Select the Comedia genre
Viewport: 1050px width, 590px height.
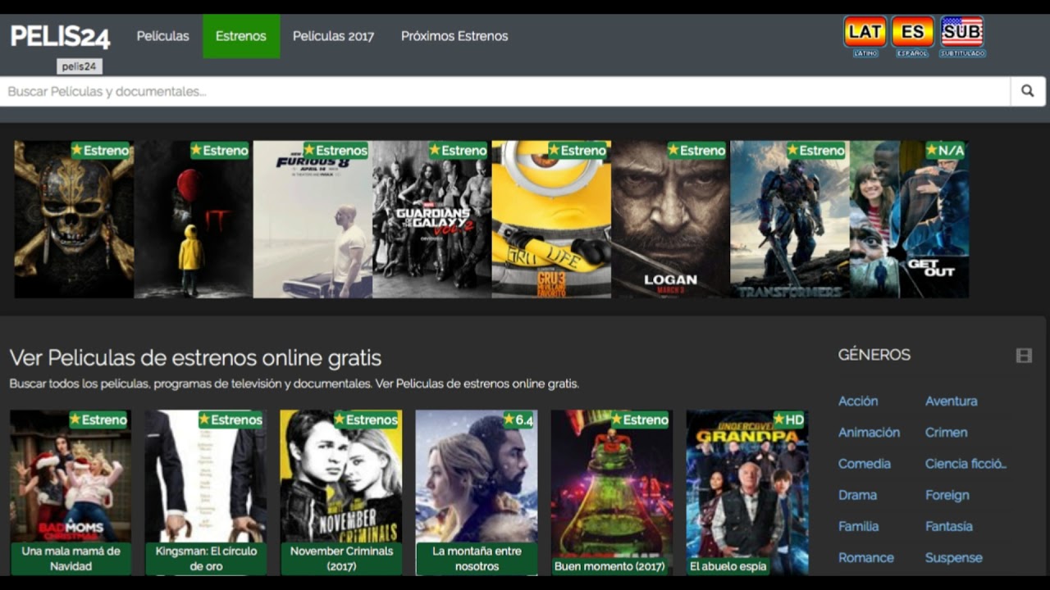pyautogui.click(x=865, y=464)
